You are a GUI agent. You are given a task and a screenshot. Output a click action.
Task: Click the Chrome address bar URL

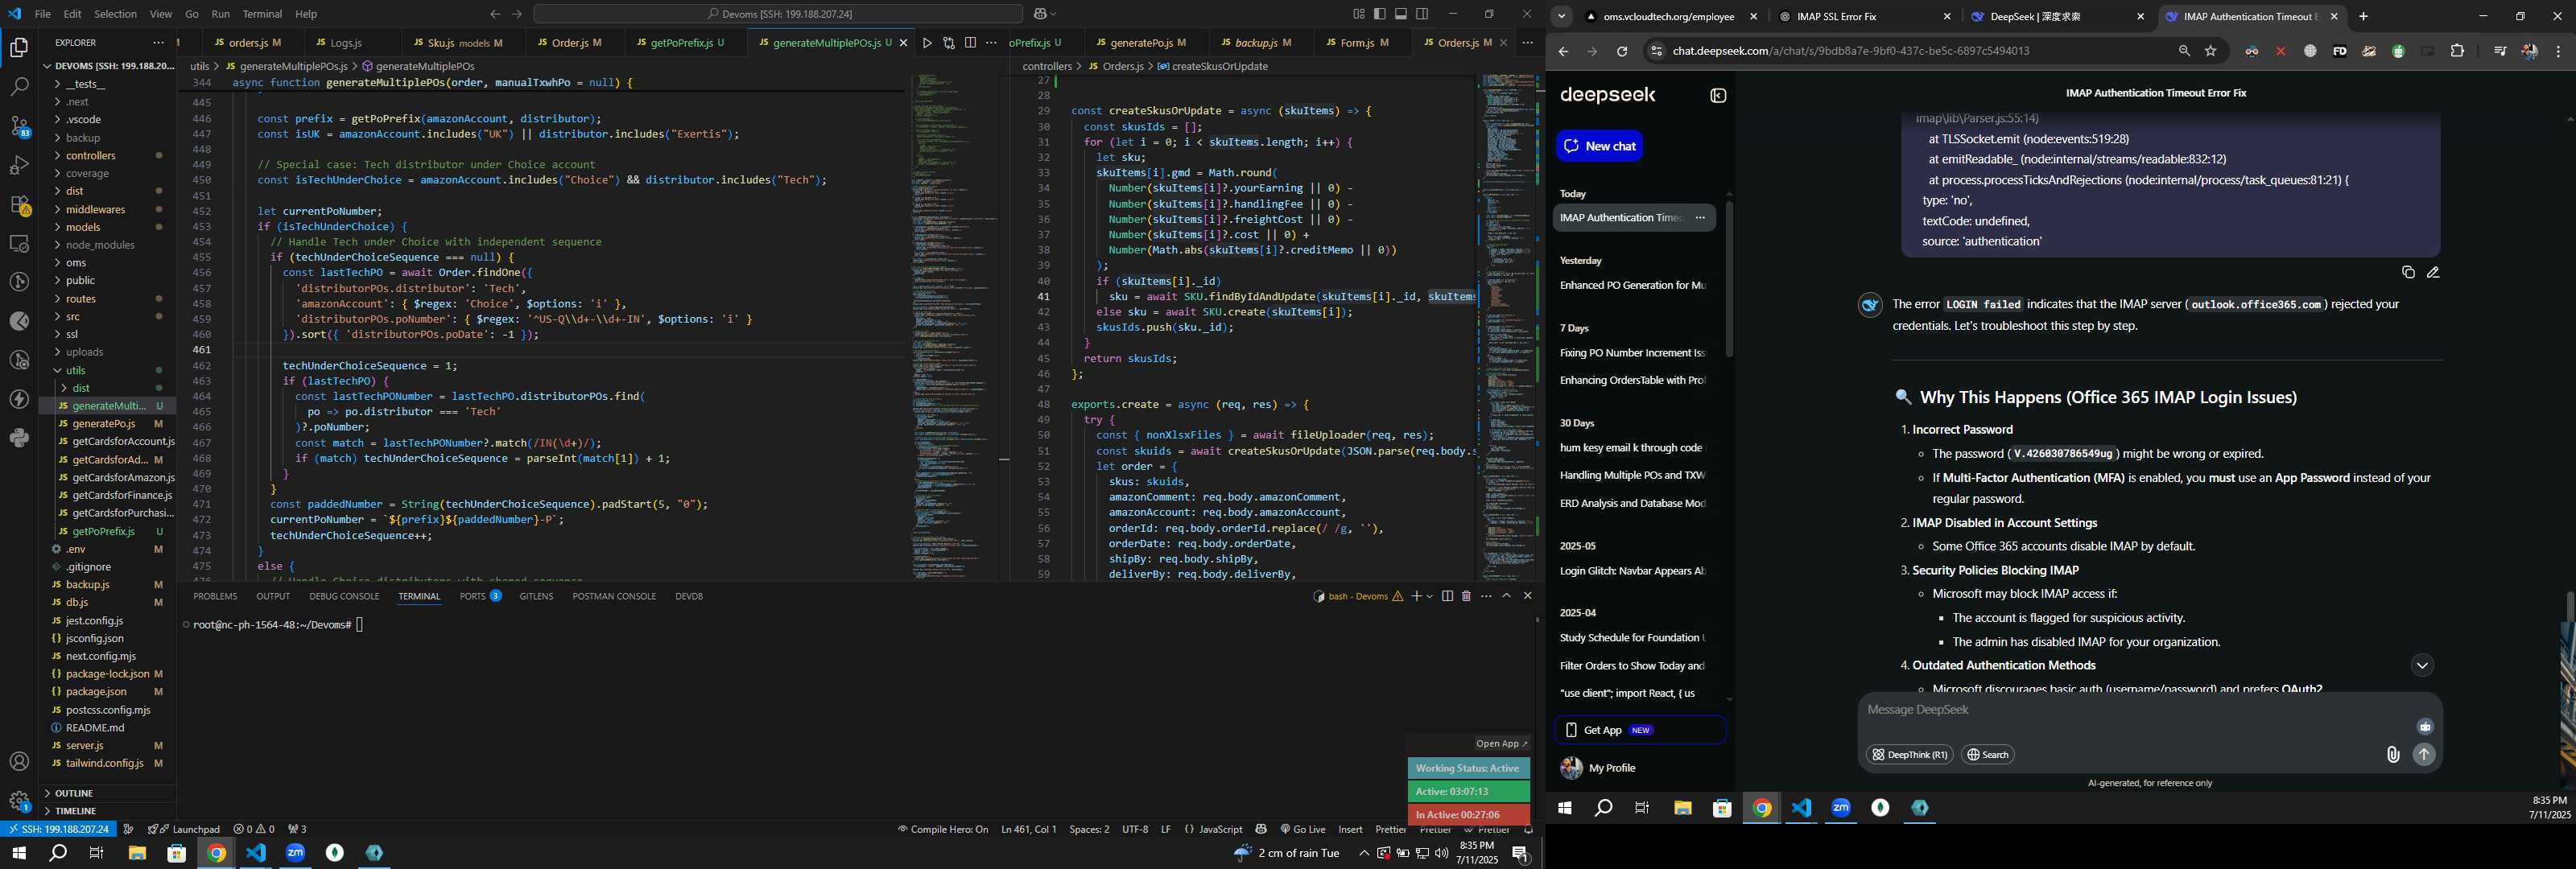[1850, 51]
